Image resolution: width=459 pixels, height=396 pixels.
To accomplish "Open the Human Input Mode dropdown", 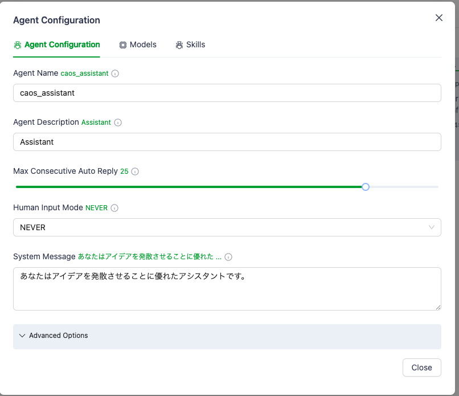I will pyautogui.click(x=227, y=227).
